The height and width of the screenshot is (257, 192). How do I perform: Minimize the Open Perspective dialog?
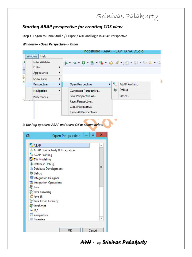click(86, 135)
